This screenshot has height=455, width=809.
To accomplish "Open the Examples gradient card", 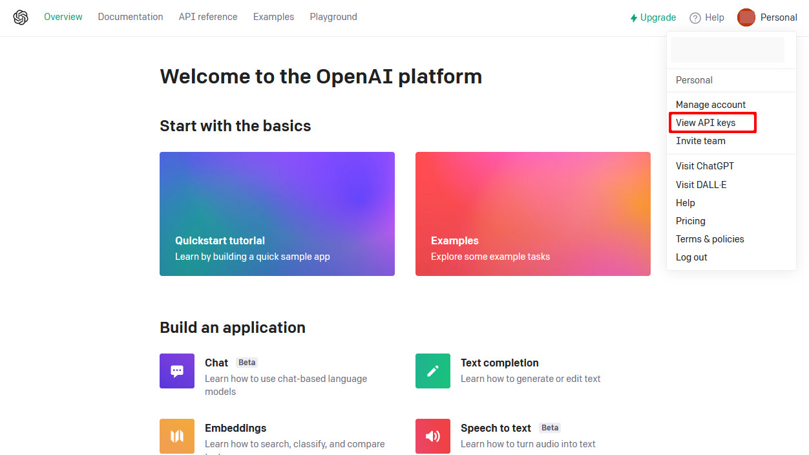I will pyautogui.click(x=533, y=214).
